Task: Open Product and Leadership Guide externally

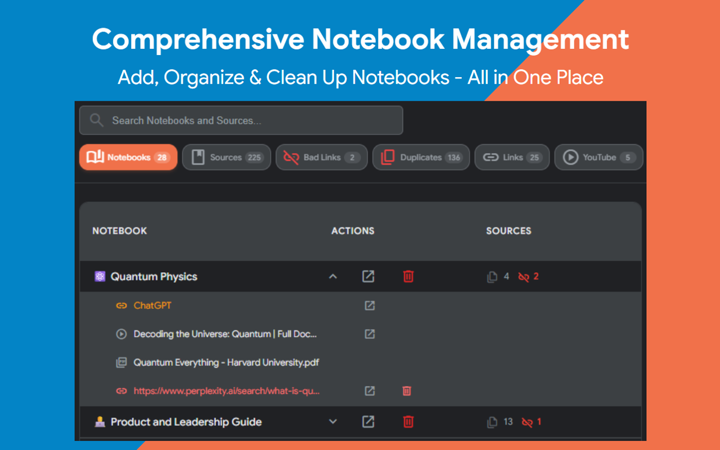Action: pos(368,421)
